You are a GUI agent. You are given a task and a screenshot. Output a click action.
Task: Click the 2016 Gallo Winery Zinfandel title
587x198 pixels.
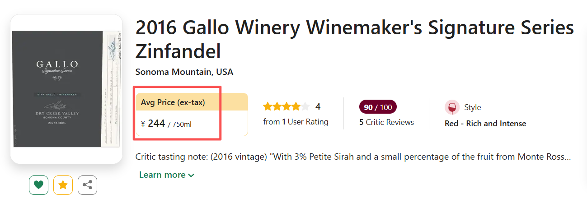(x=354, y=39)
